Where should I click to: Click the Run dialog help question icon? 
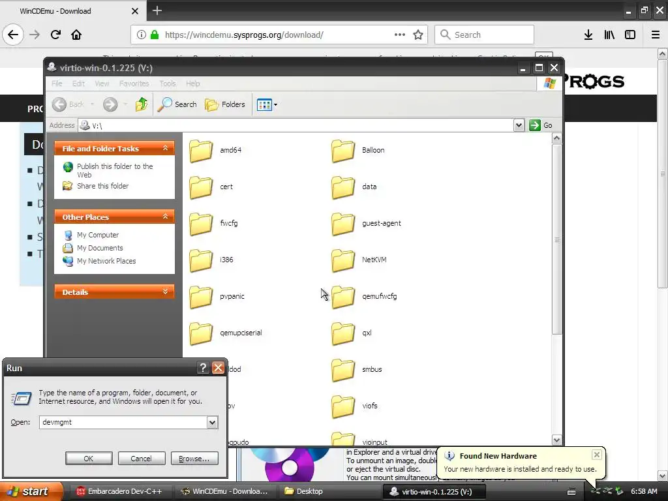coord(204,368)
